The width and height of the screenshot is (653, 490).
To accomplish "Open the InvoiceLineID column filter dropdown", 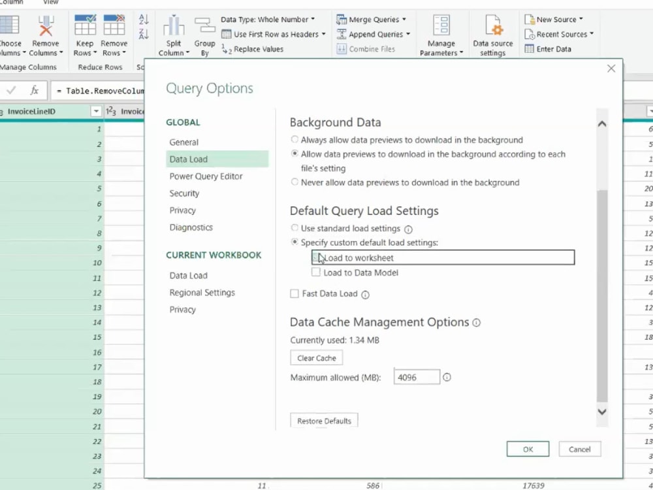I will click(x=96, y=111).
